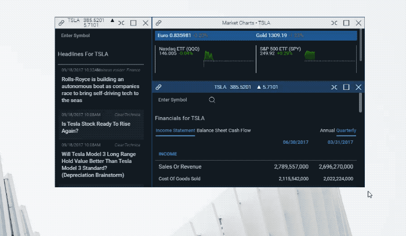This screenshot has width=406, height=236.
Task: Click up-arrow 5.7101 change in financials title bar
Action: (x=267, y=87)
